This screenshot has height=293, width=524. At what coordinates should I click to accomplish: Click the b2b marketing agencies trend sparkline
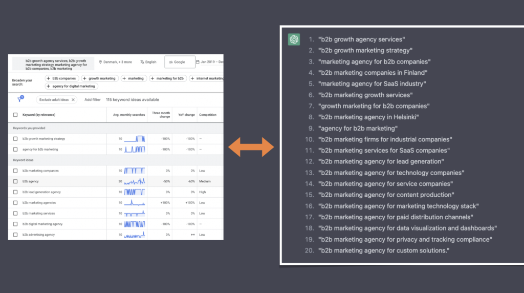coord(135,203)
